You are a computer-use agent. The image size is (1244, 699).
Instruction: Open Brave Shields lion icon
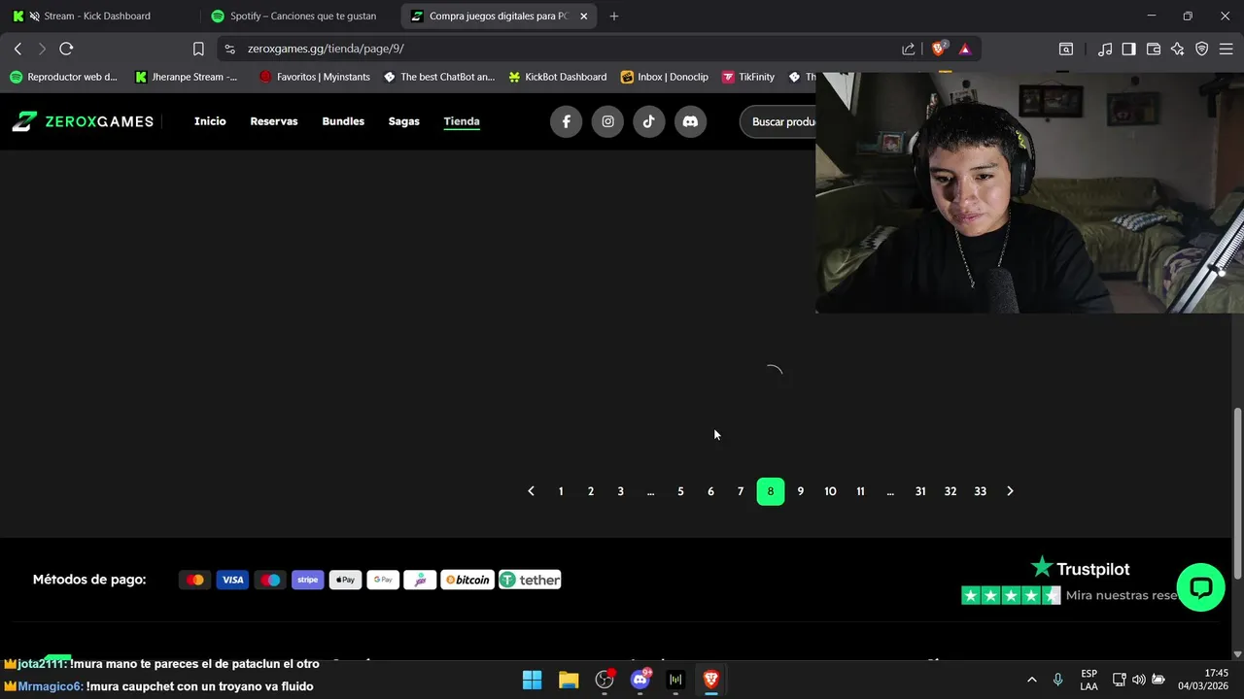click(x=939, y=49)
